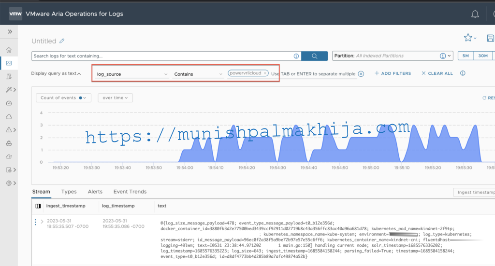Open Explore Logs chart icon in sidebar
Image resolution: width=495 pixels, height=266 pixels.
(x=9, y=63)
